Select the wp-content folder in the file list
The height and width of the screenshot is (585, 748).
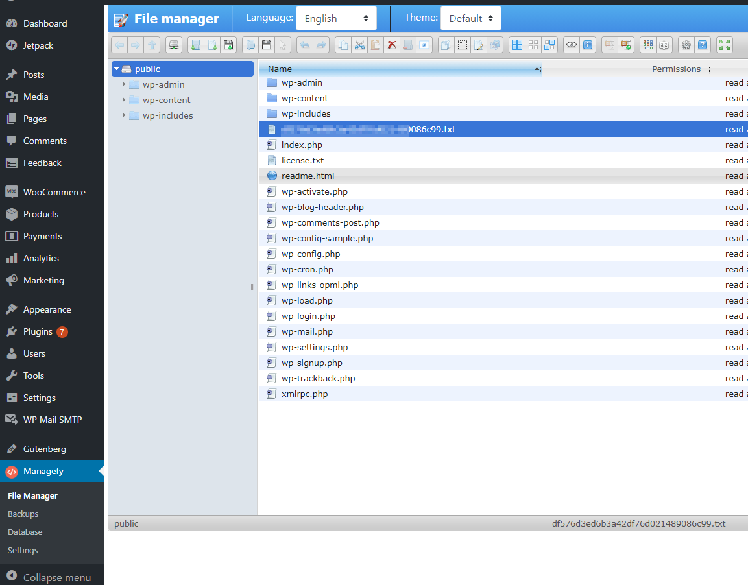pyautogui.click(x=503, y=98)
